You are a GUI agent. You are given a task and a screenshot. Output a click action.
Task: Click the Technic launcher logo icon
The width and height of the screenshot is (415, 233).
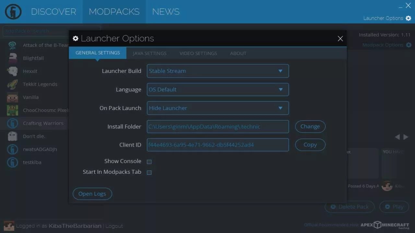[13, 12]
